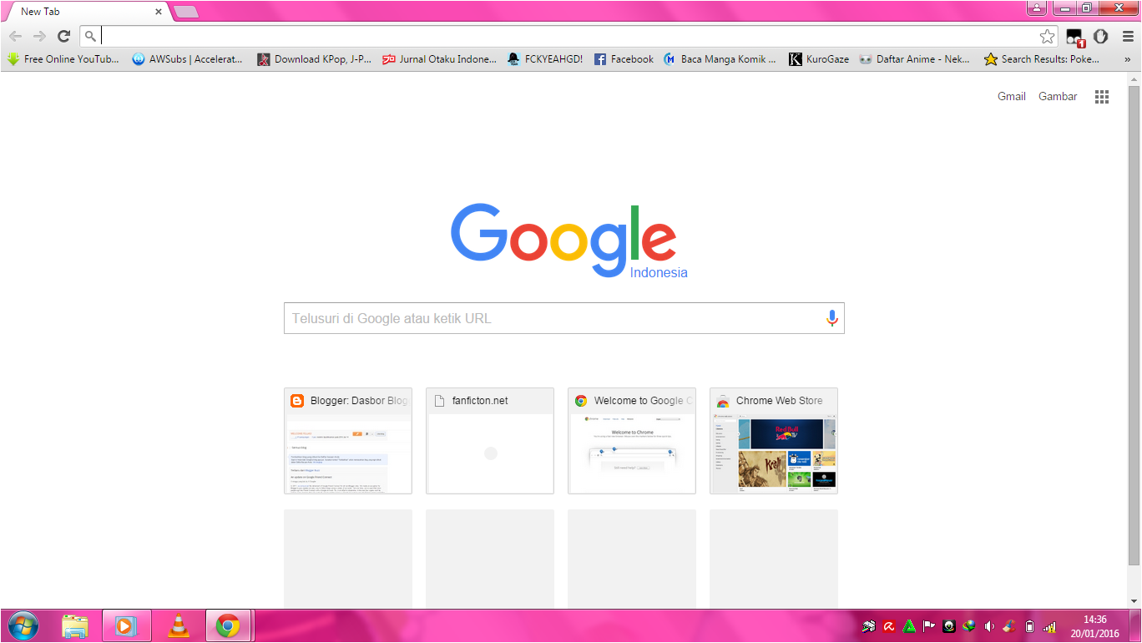Viewport: 1142px width, 643px height.
Task: Open AWSubs | Accelerat... bookmark
Action: click(188, 59)
